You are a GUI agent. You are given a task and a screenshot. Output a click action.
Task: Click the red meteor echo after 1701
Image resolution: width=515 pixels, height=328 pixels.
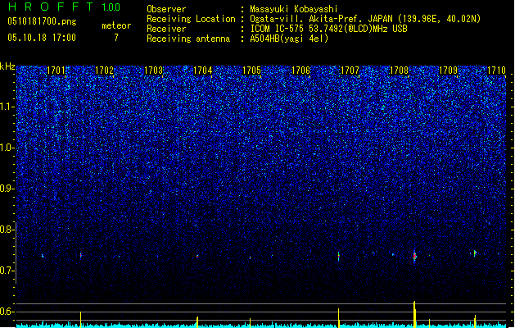pyautogui.click(x=81, y=255)
